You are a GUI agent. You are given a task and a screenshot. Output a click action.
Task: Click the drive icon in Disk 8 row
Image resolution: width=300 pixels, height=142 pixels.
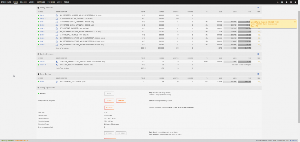57,45
